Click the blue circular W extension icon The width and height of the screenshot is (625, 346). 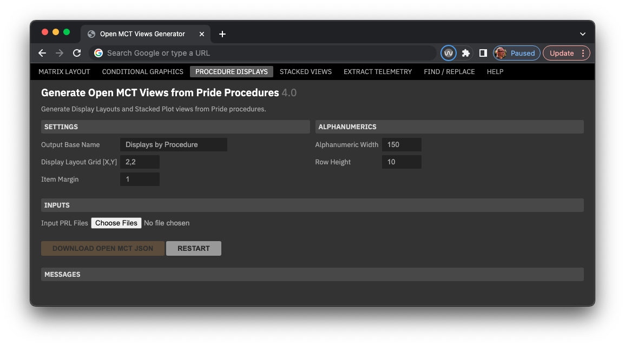tap(449, 53)
